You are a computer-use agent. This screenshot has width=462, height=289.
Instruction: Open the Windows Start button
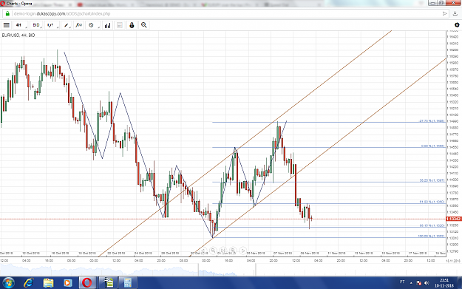8,283
